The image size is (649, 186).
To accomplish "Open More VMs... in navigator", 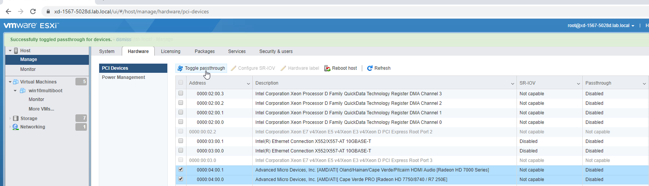I will click(41, 109).
